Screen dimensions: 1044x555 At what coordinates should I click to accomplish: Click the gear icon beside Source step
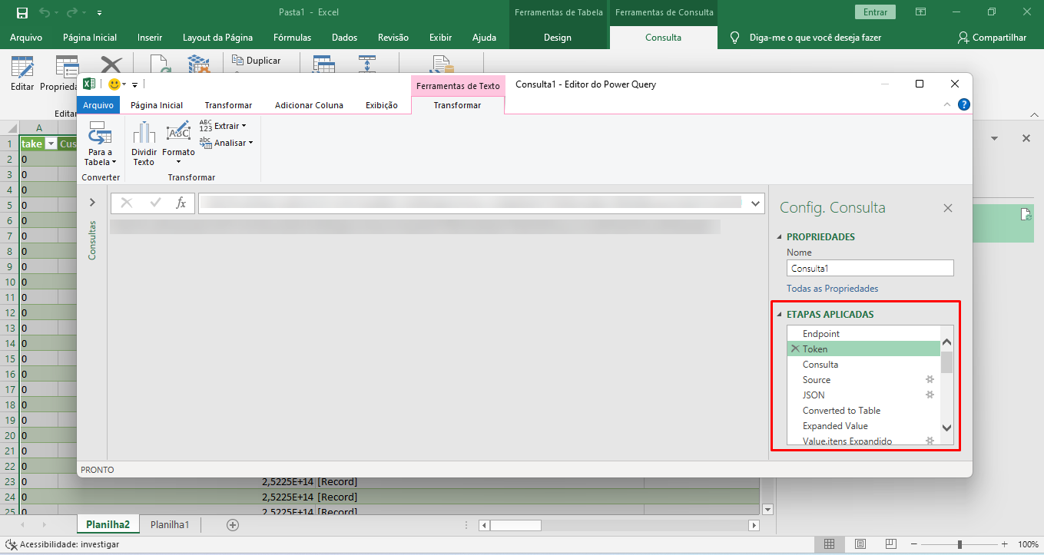coord(930,380)
